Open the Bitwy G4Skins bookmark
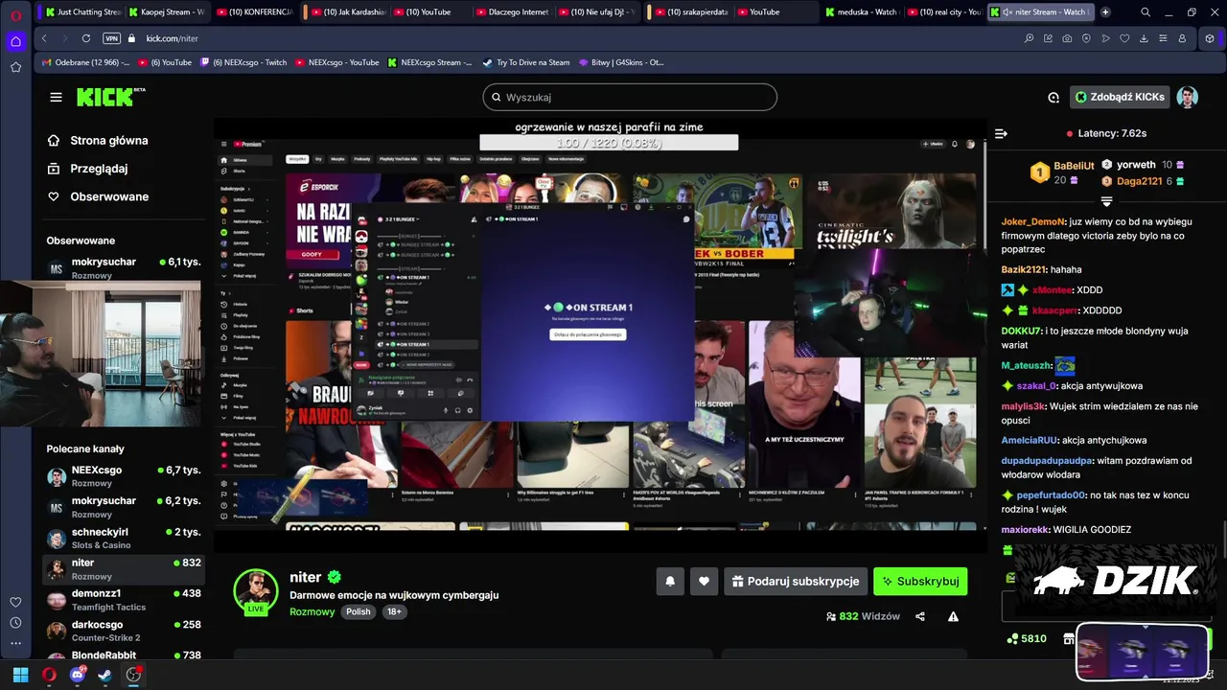 [x=620, y=62]
